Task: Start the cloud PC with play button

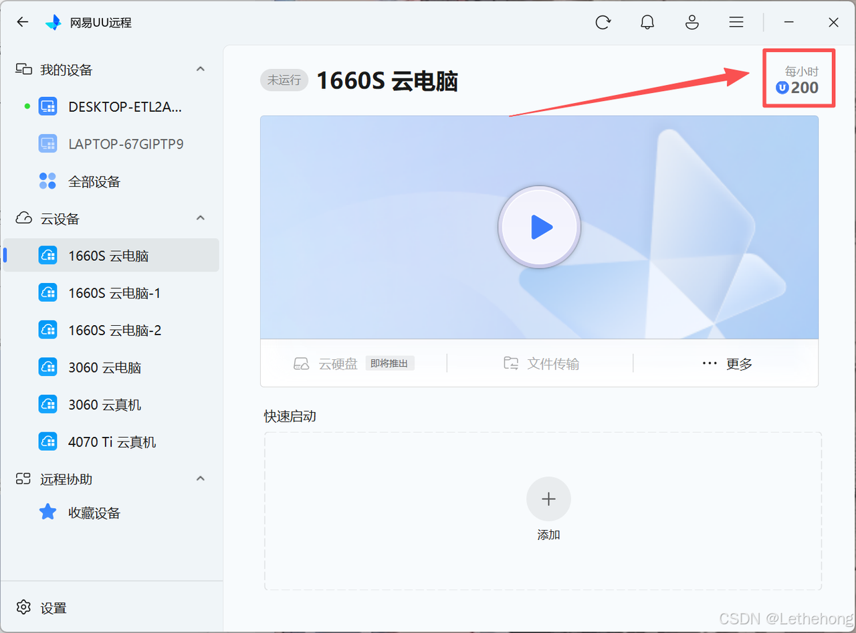Action: [539, 228]
